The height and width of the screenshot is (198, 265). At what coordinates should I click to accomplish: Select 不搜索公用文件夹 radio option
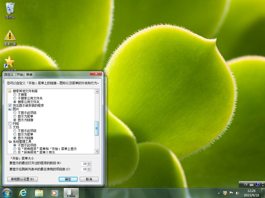[15, 98]
